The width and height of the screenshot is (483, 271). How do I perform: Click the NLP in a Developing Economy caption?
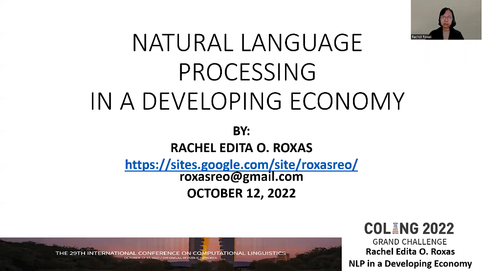[x=410, y=263]
